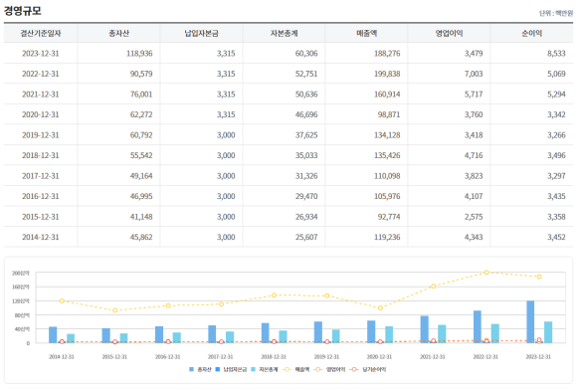Click total assets value 118,936
Viewport: 577px width, 389px height.
(139, 54)
